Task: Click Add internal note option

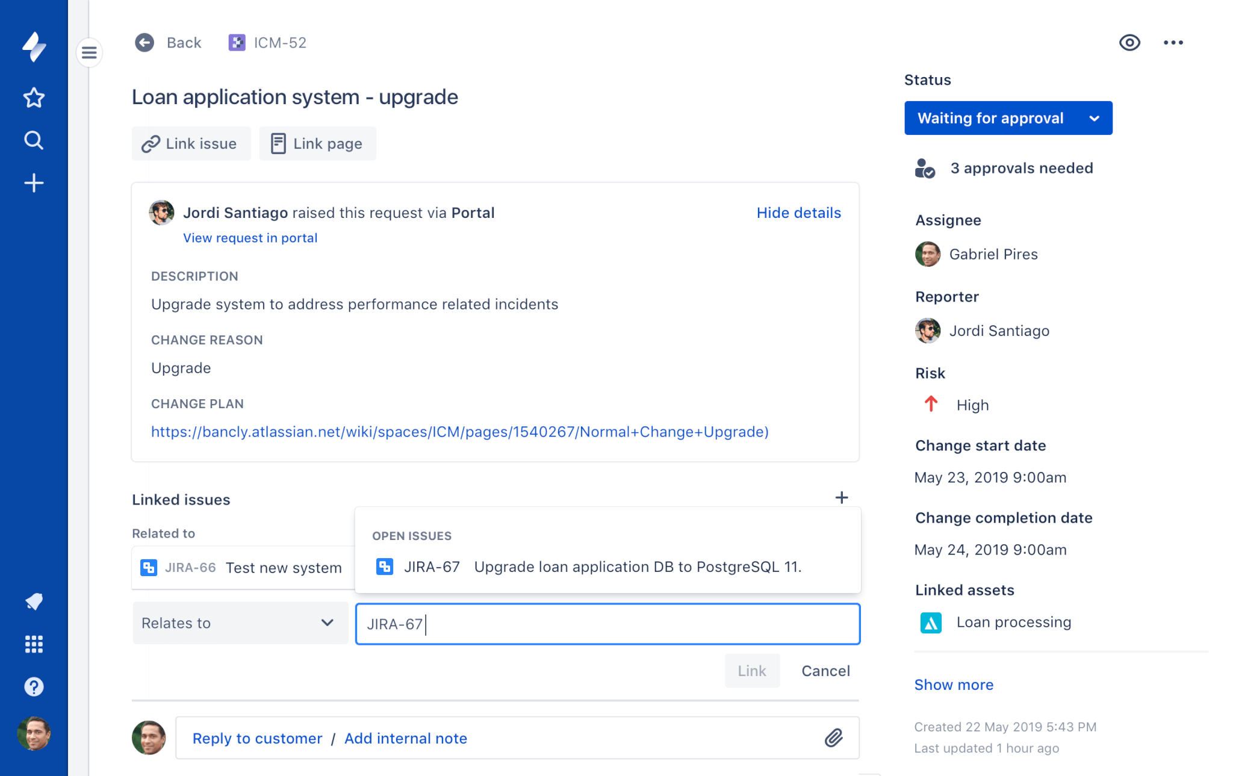Action: [x=407, y=737]
